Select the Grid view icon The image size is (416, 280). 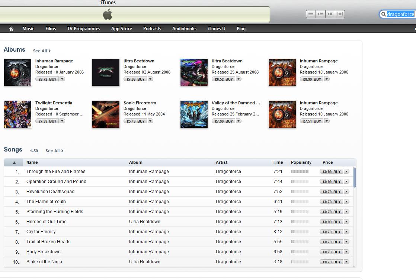(x=330, y=14)
